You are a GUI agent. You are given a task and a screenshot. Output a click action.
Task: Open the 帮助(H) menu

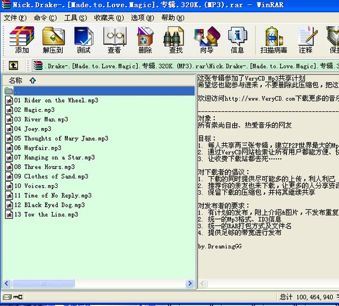coord(173,18)
